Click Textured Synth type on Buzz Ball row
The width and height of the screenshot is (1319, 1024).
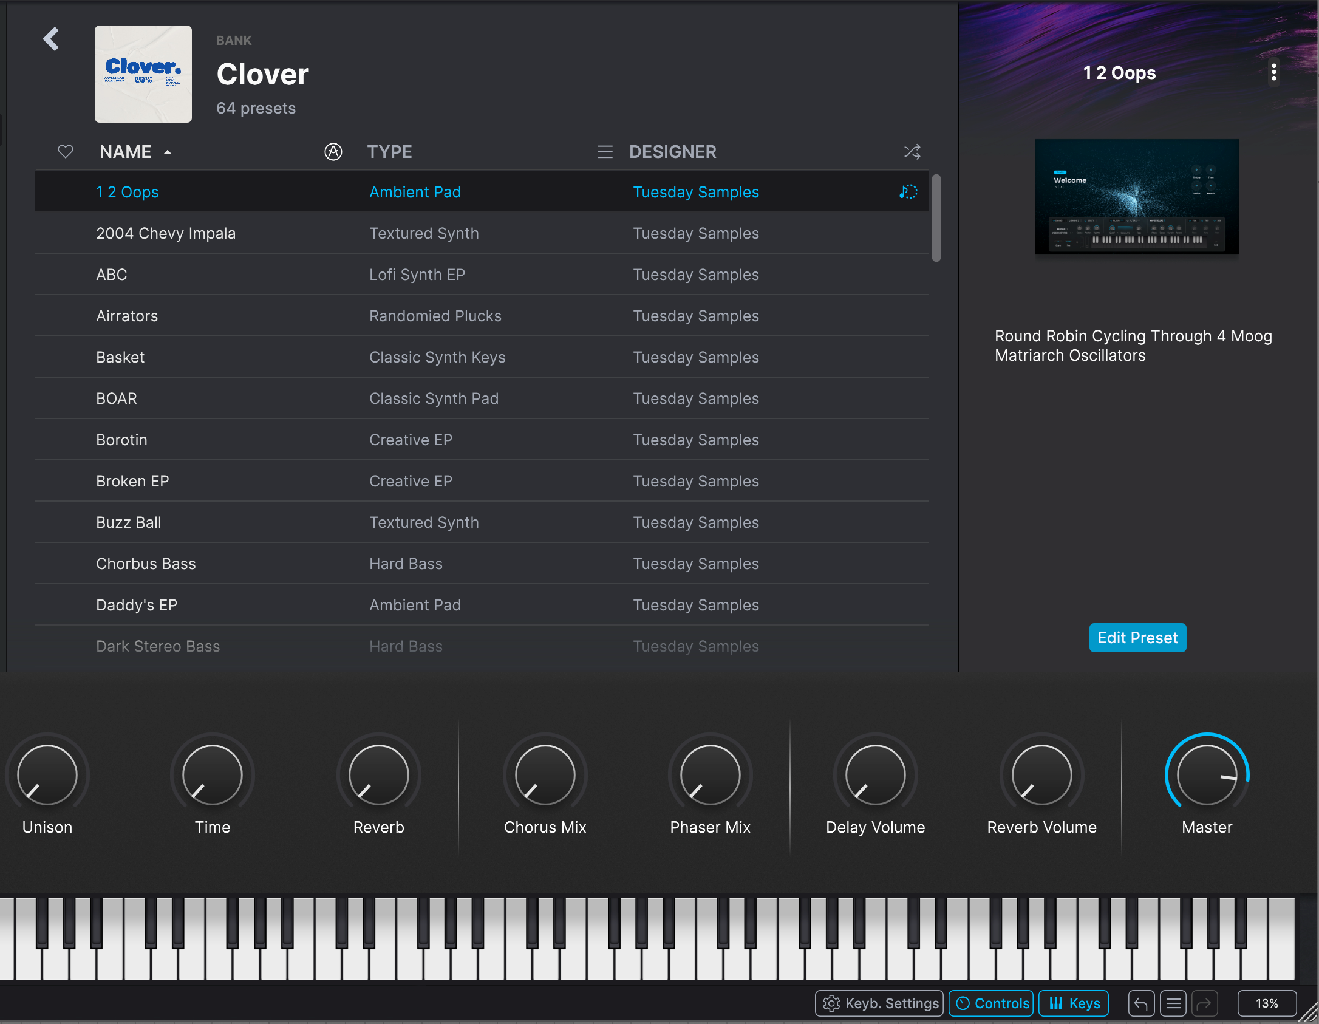[424, 522]
